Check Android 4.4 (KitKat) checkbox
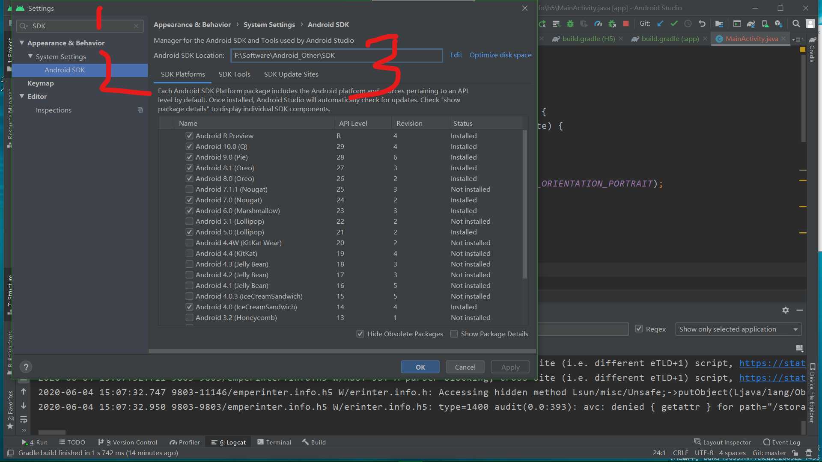Screen dimensions: 822x462 [x=189, y=253]
